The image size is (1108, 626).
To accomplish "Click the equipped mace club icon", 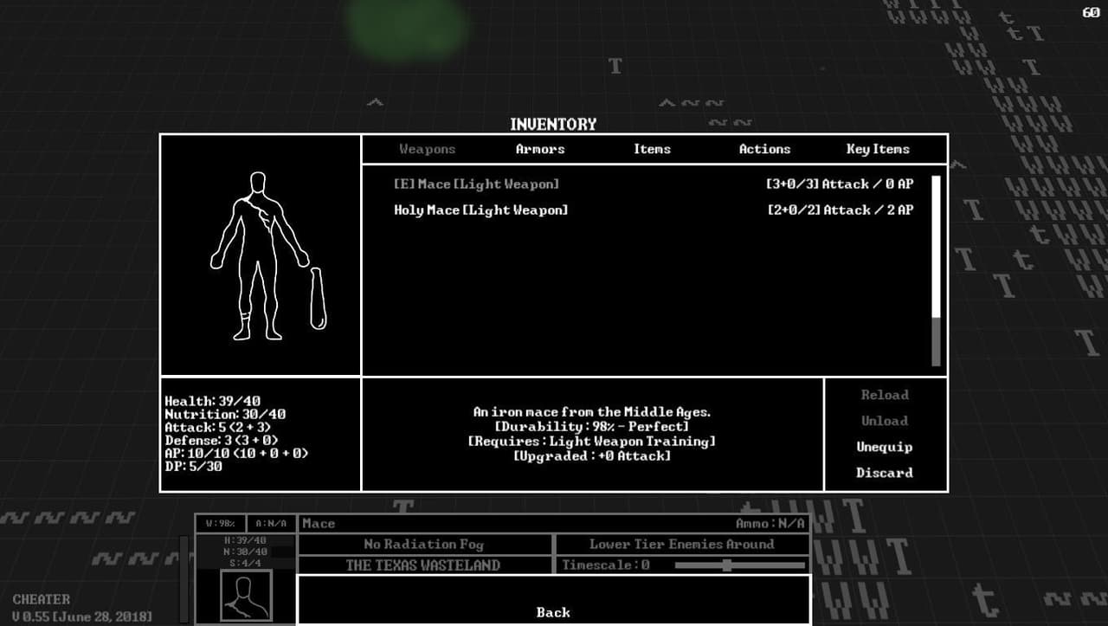I will coord(319,299).
